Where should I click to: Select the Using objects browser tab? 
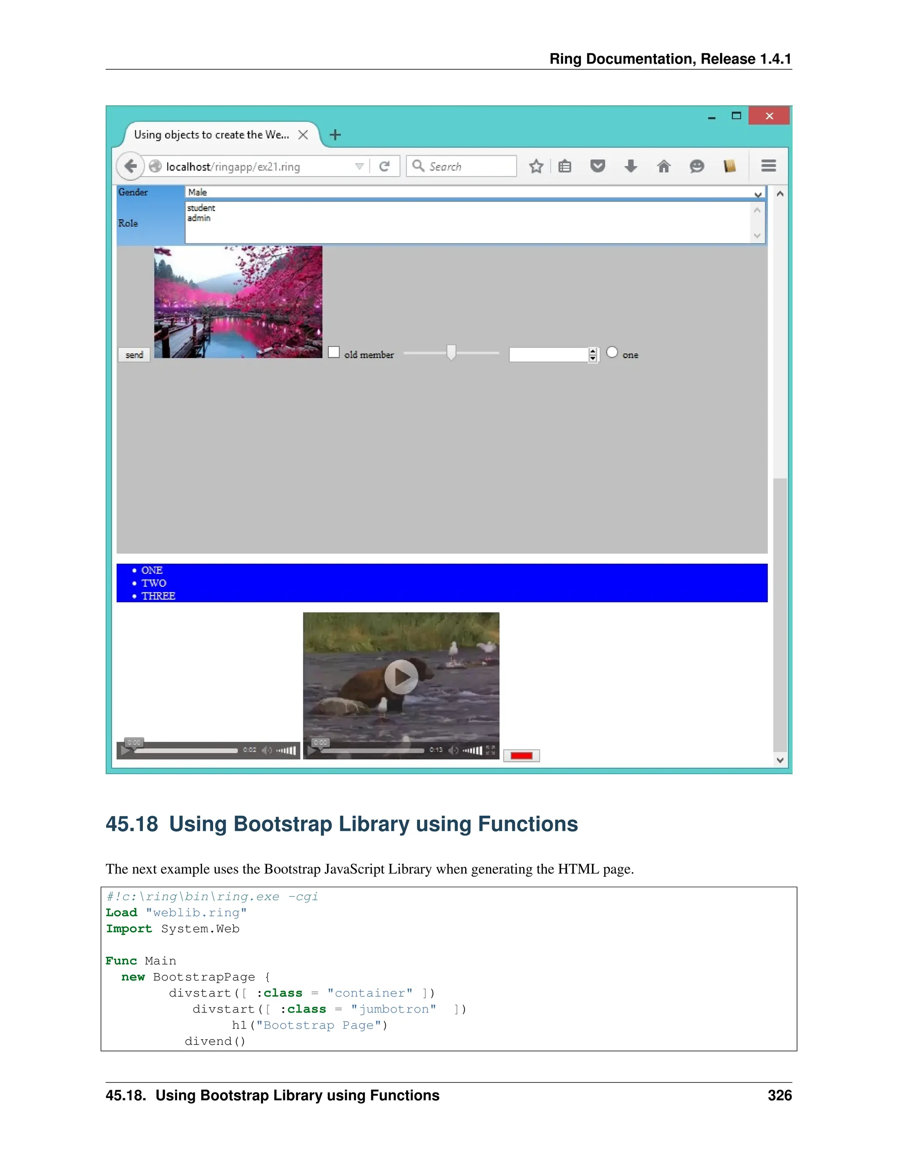click(x=211, y=135)
